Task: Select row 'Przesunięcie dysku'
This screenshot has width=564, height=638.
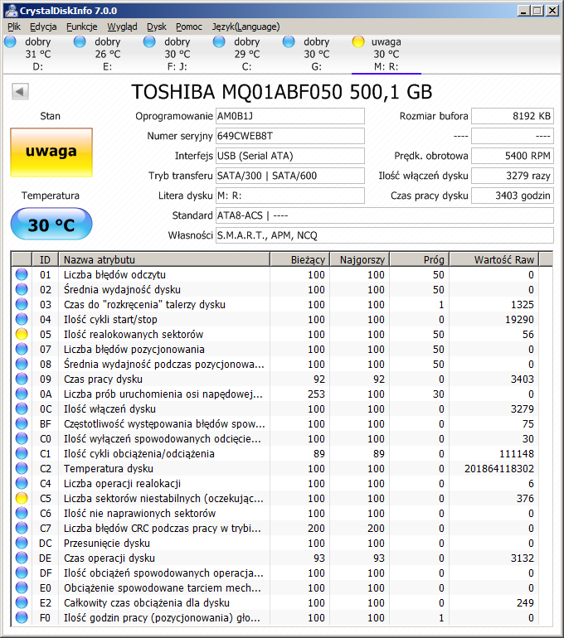Action: point(275,544)
